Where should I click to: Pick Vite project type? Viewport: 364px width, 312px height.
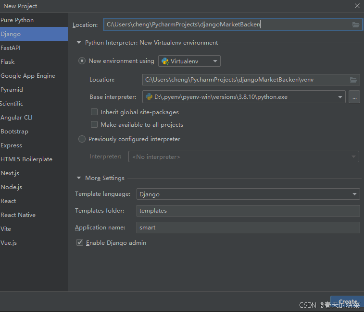pyautogui.click(x=34, y=228)
